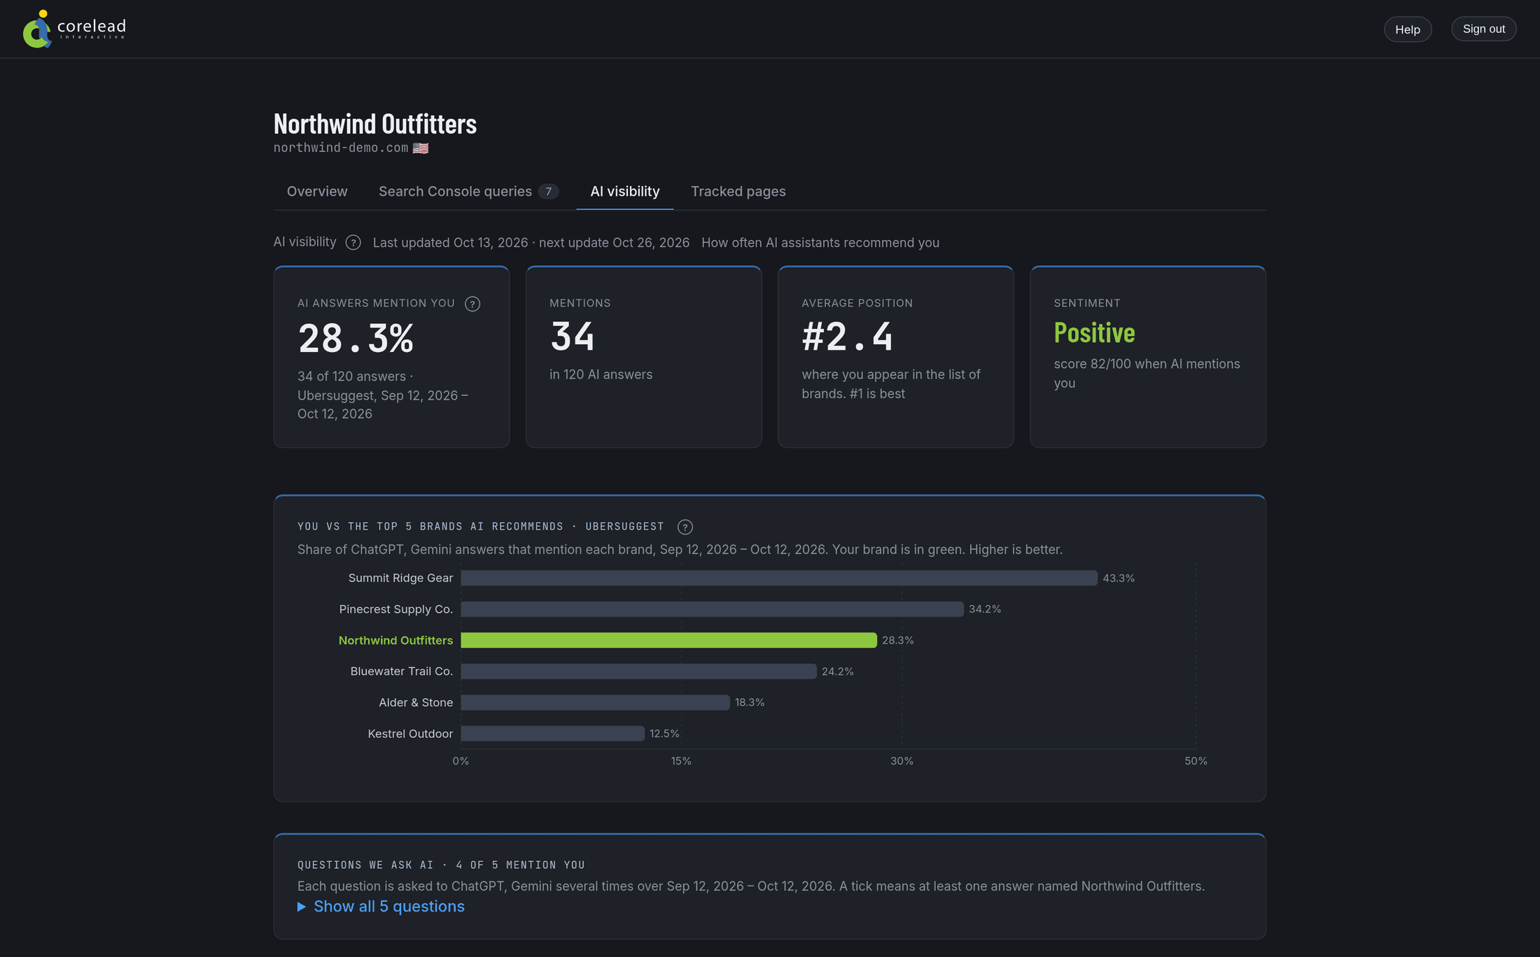The width and height of the screenshot is (1540, 957).
Task: Click the 43.3% bar value label
Action: tap(1119, 579)
